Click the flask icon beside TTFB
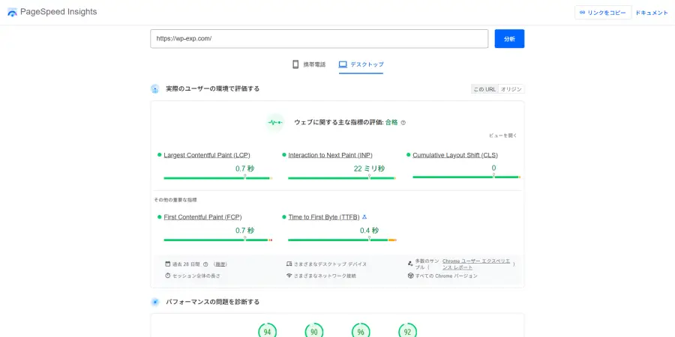Screen dimensions: 675x337 tap(364, 216)
